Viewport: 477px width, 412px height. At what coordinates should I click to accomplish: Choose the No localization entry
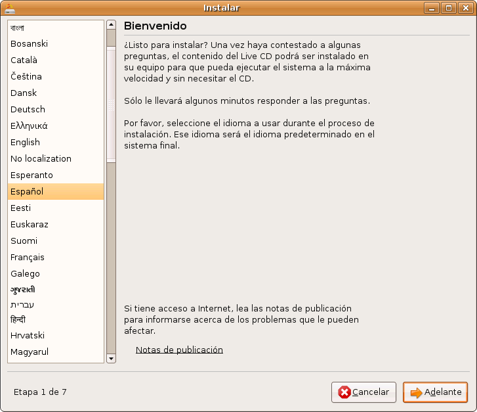click(56, 159)
